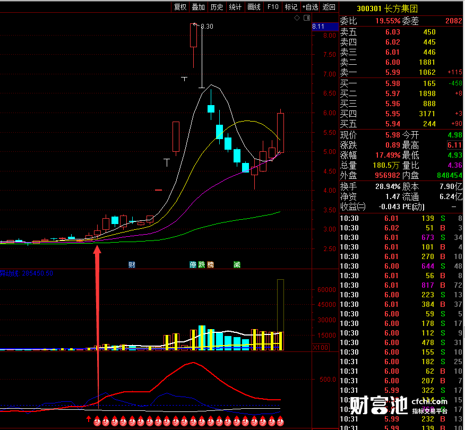Viewport: 465px width, 430px height.
Task: Click 卖三 price 6.01
Action: coord(393,52)
